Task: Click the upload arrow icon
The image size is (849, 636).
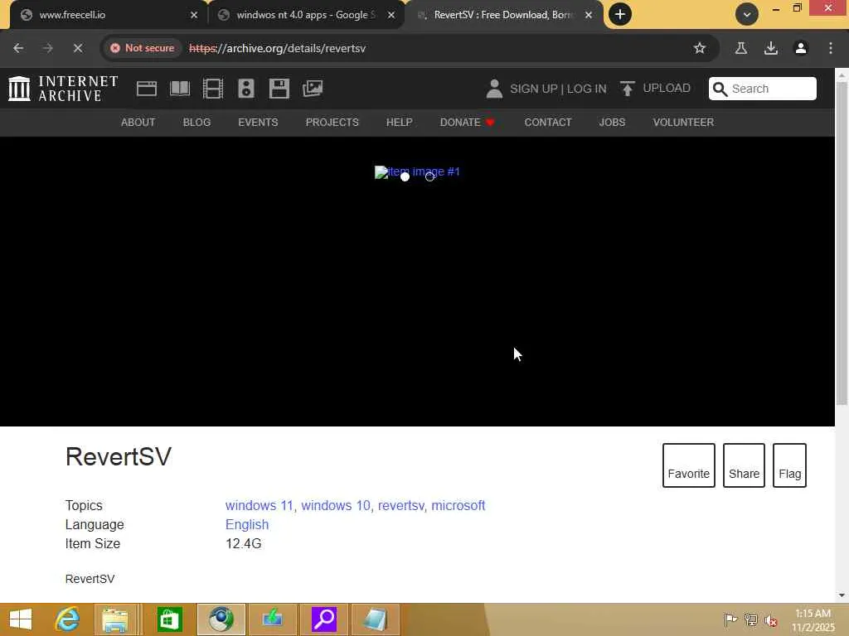Action: tap(627, 89)
